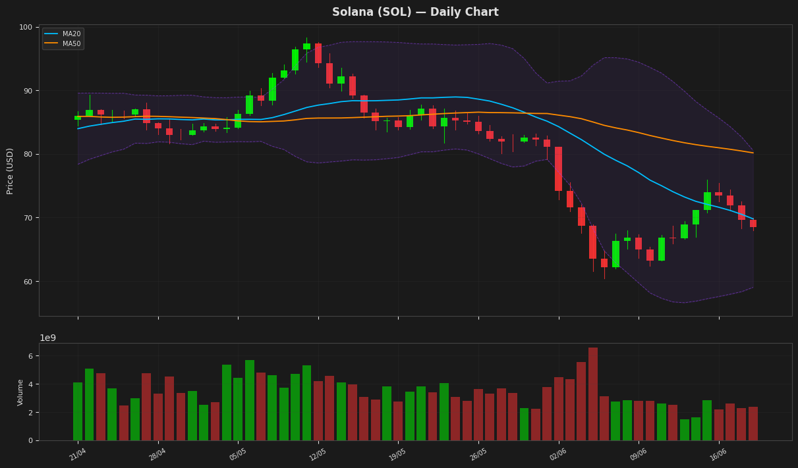Click the blue MA20 line sample in legend
Screen dimensions: 798x468
tap(51, 34)
